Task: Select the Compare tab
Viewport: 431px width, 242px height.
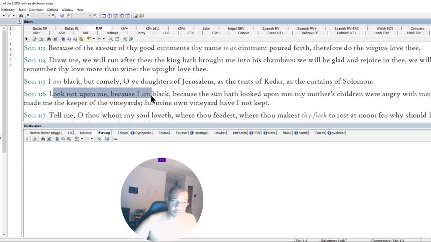Action: 417,29
